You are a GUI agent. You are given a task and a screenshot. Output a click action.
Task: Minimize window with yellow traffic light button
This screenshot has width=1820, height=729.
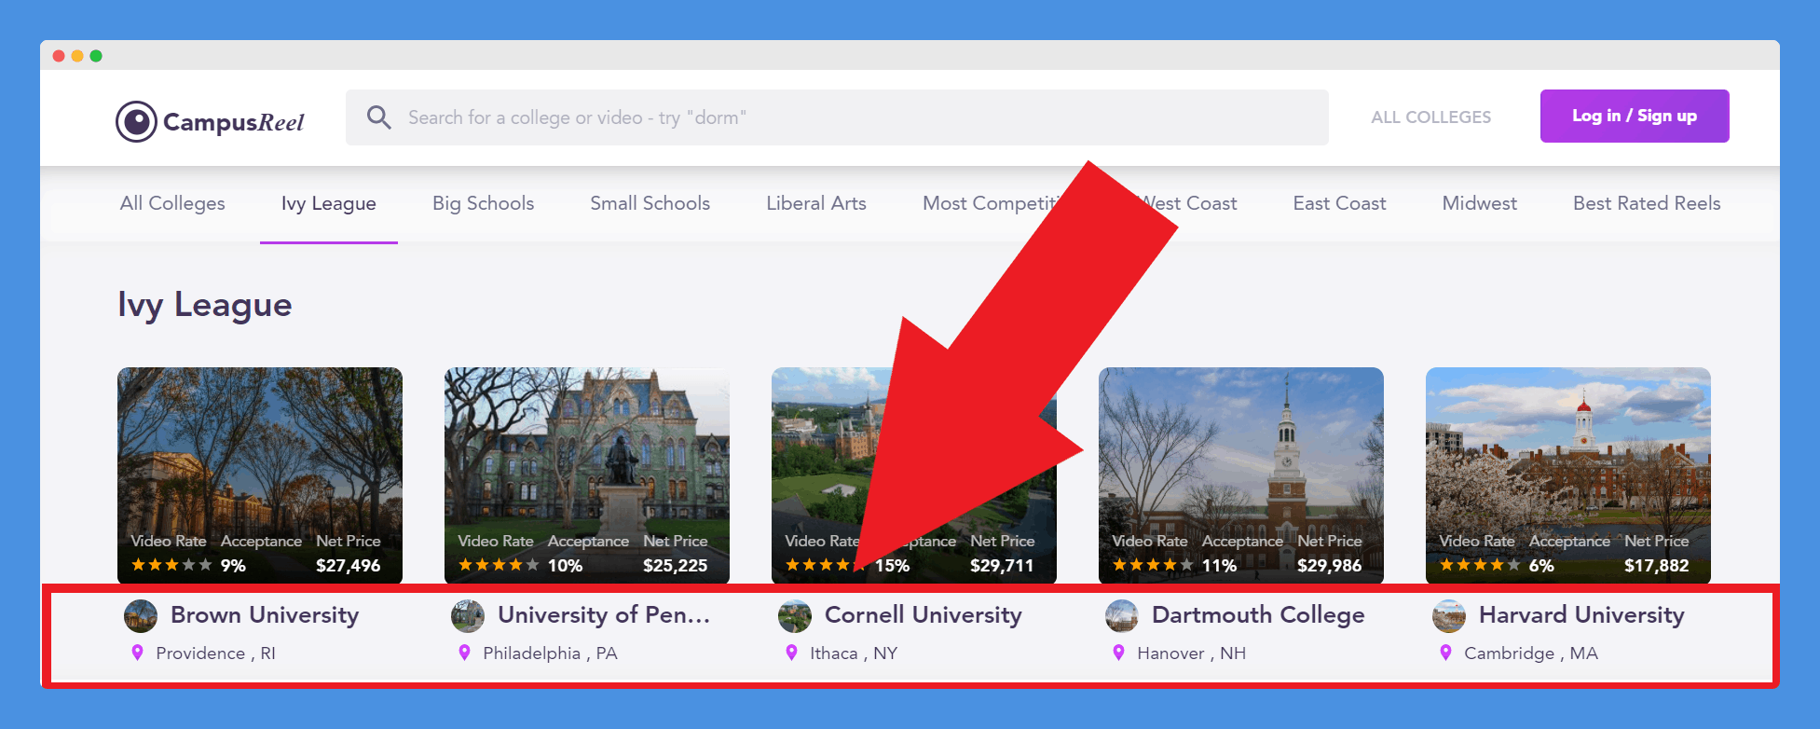tap(77, 56)
